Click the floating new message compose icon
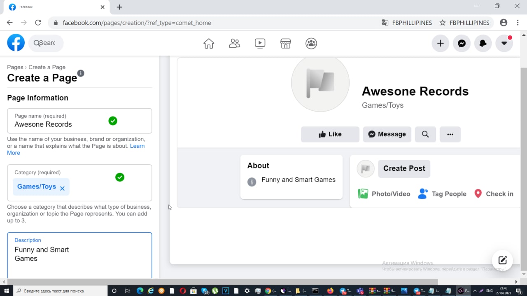This screenshot has height=296, width=527. [x=502, y=260]
